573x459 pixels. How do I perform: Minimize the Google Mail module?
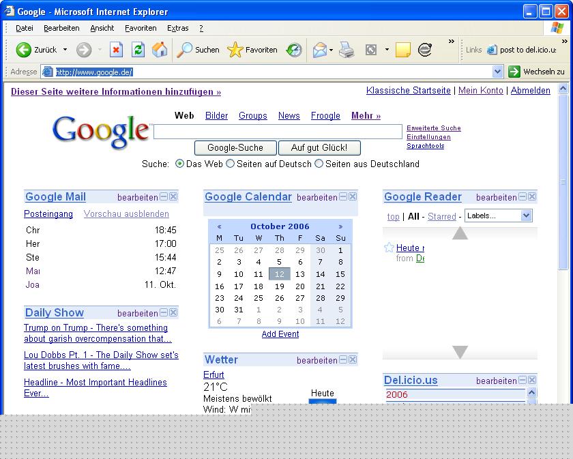164,197
